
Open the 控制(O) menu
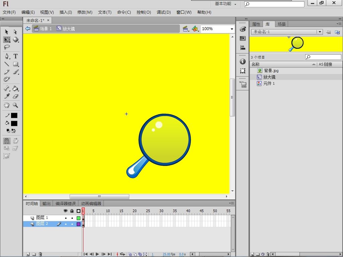pos(144,12)
